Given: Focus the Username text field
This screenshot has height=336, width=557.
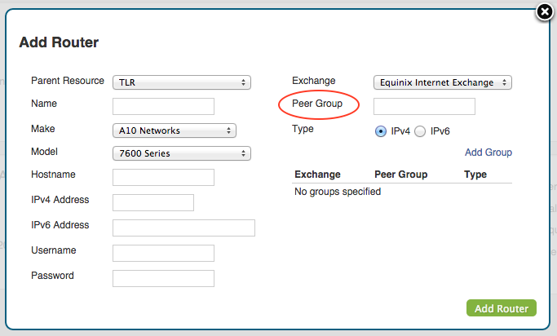Looking at the screenshot, I should [163, 253].
